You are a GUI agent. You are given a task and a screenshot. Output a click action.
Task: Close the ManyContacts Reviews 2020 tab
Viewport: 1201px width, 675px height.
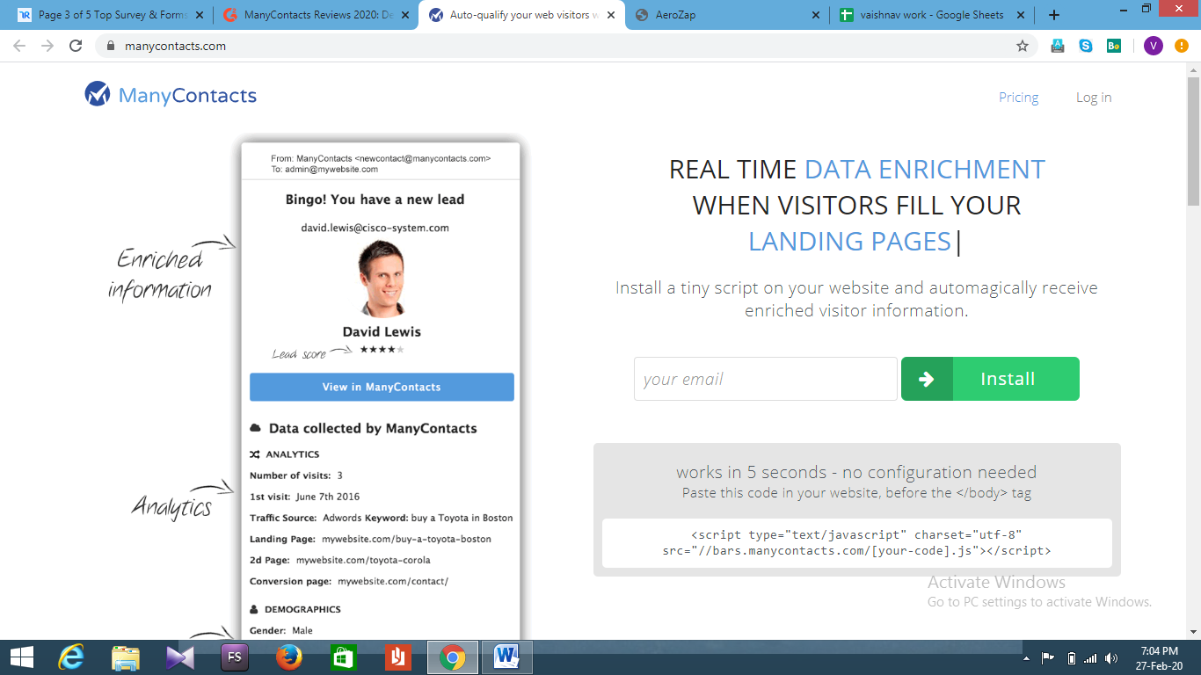(406, 15)
